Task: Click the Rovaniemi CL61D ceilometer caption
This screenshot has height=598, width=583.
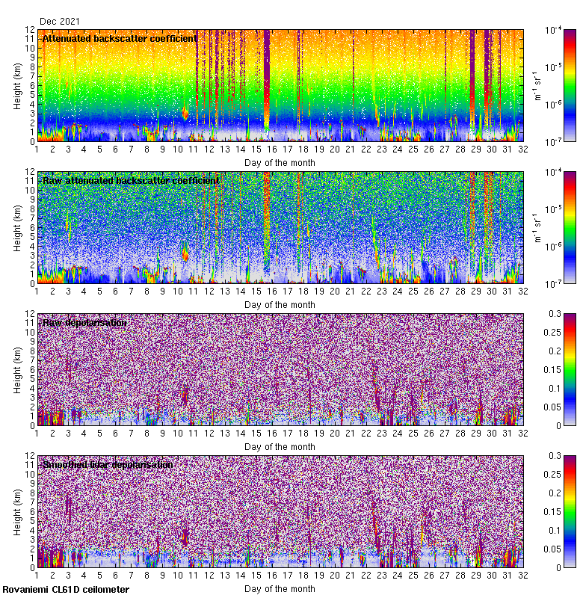Action: (65, 590)
